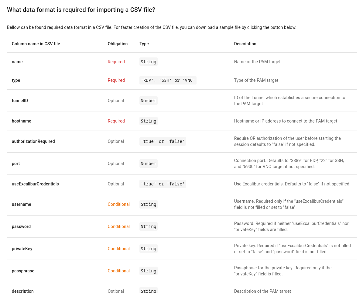Click the 'Column name in CSV file' header

tap(36, 44)
